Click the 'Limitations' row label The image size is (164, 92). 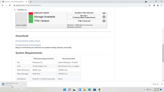tap(22, 79)
